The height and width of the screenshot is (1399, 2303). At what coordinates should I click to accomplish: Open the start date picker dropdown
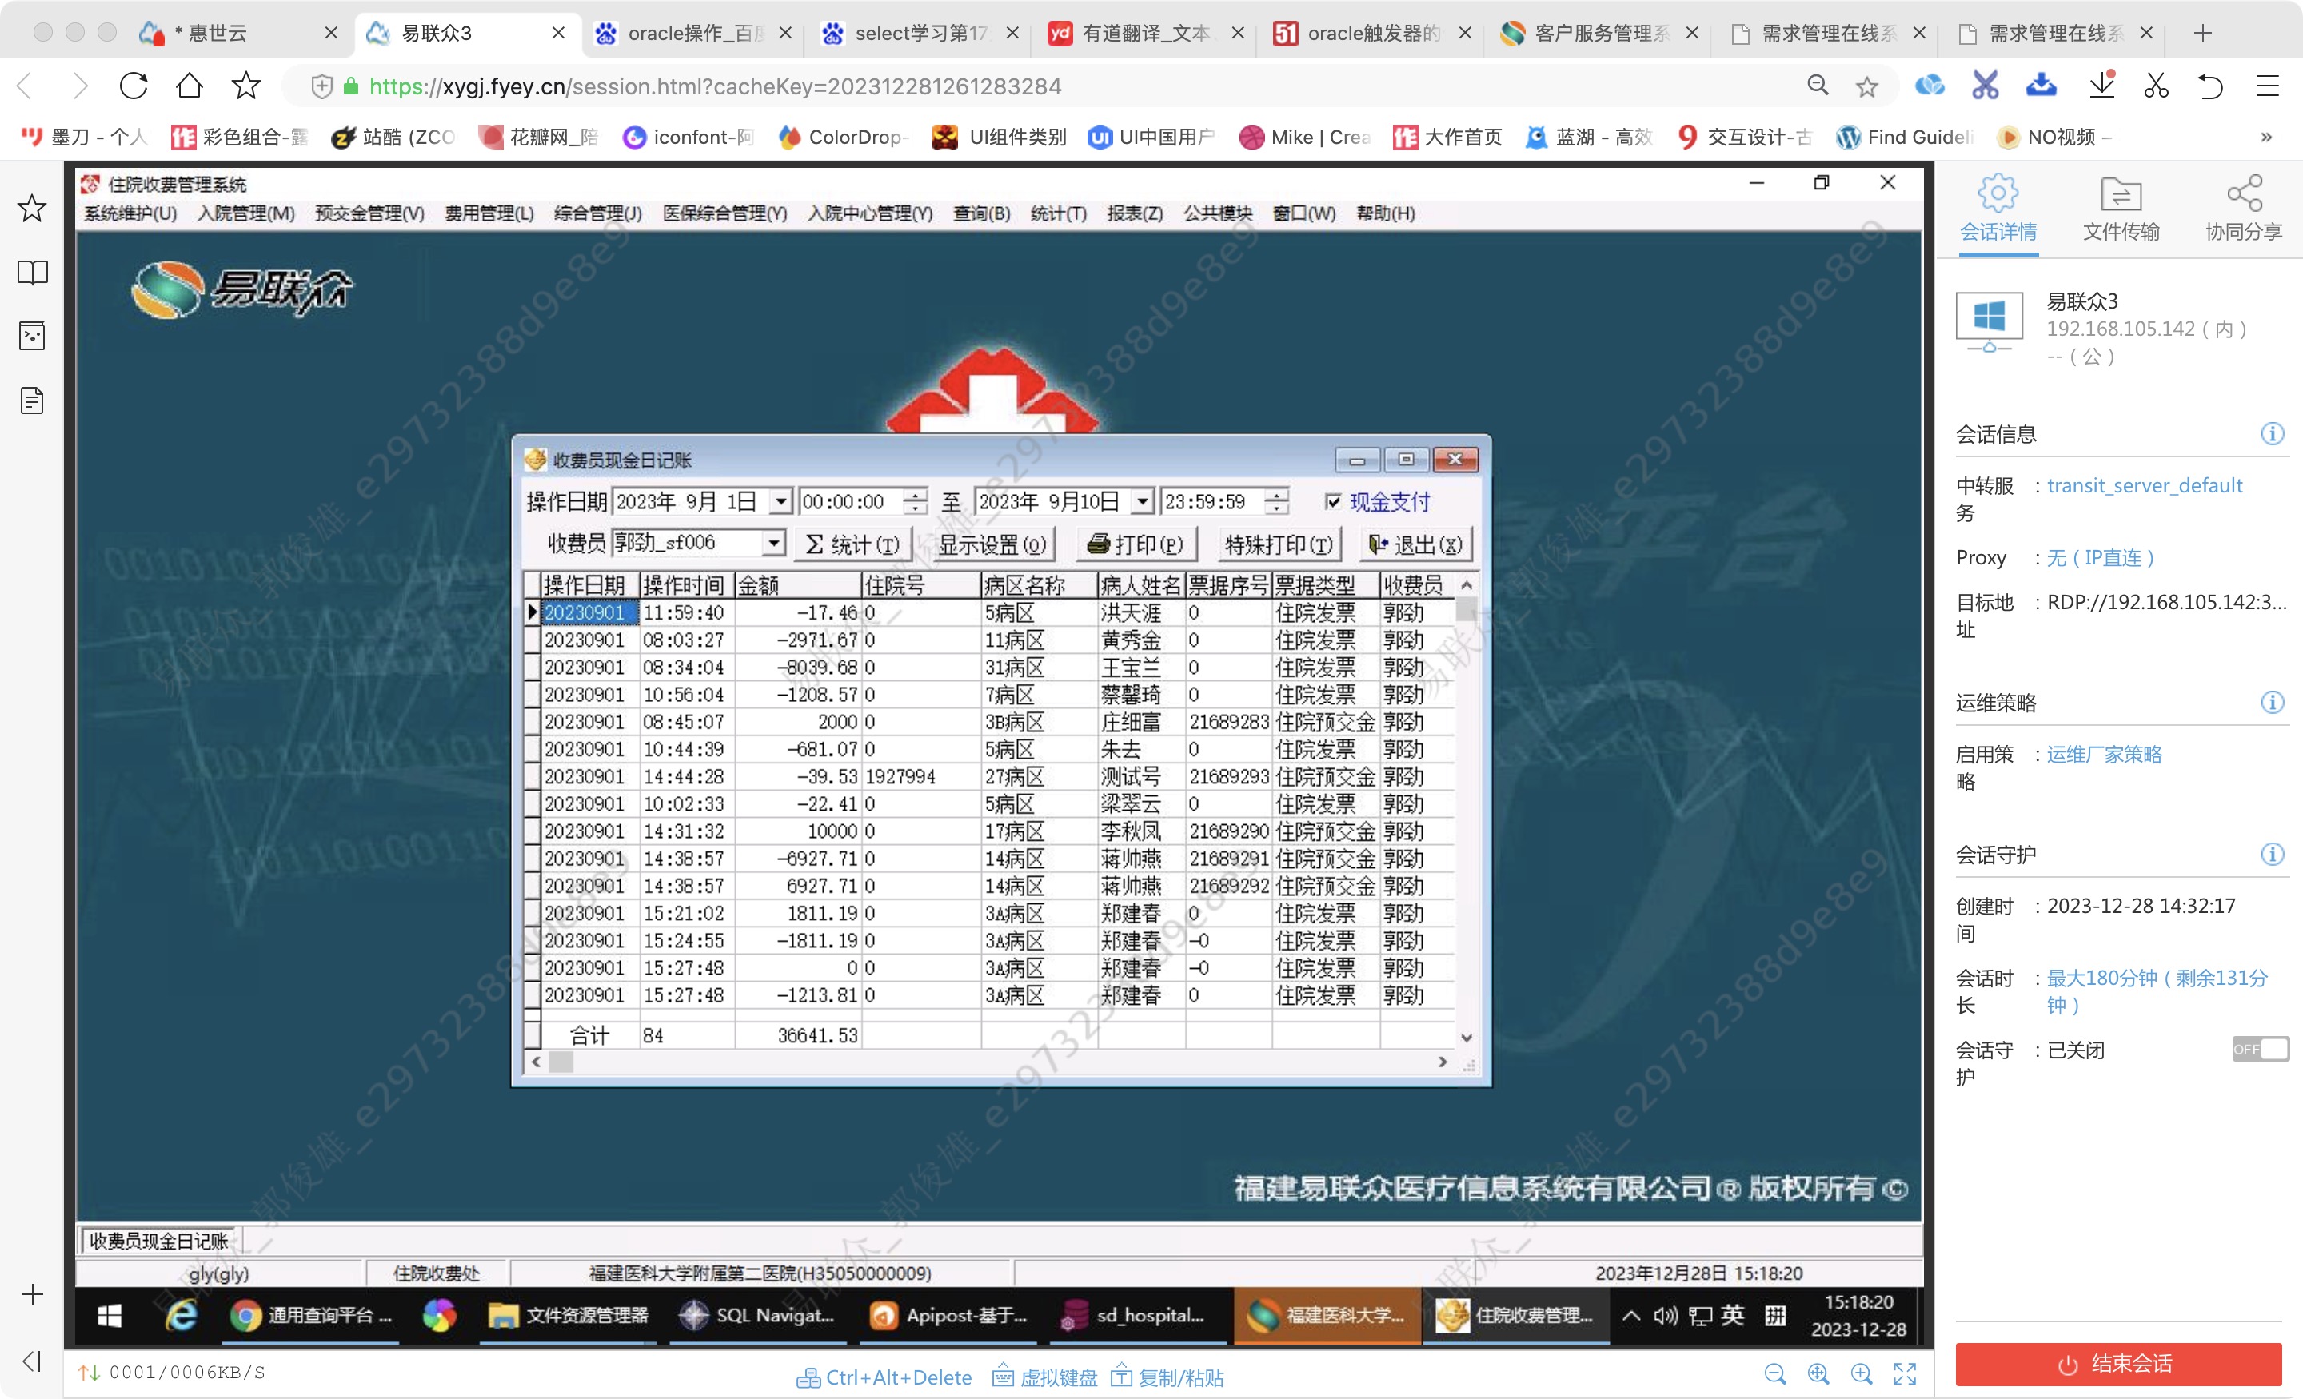tap(781, 502)
